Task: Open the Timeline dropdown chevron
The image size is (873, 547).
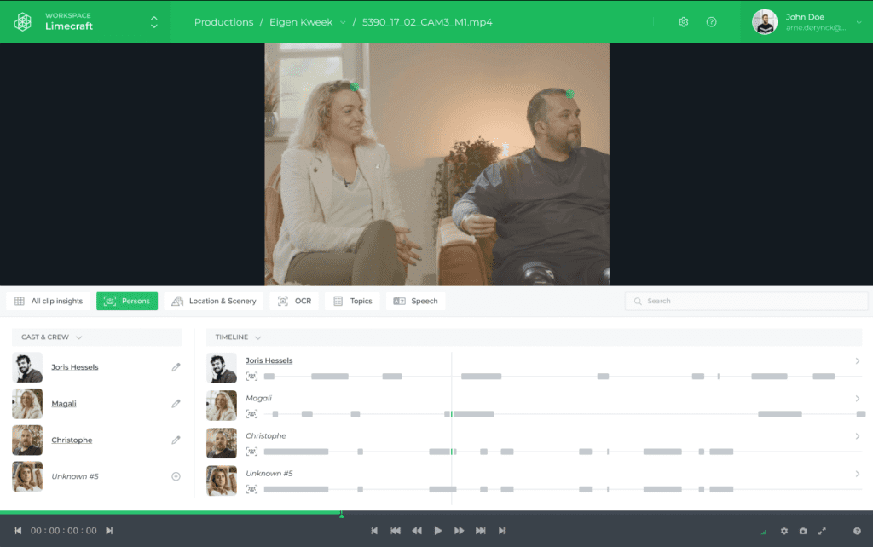Action: 257,337
